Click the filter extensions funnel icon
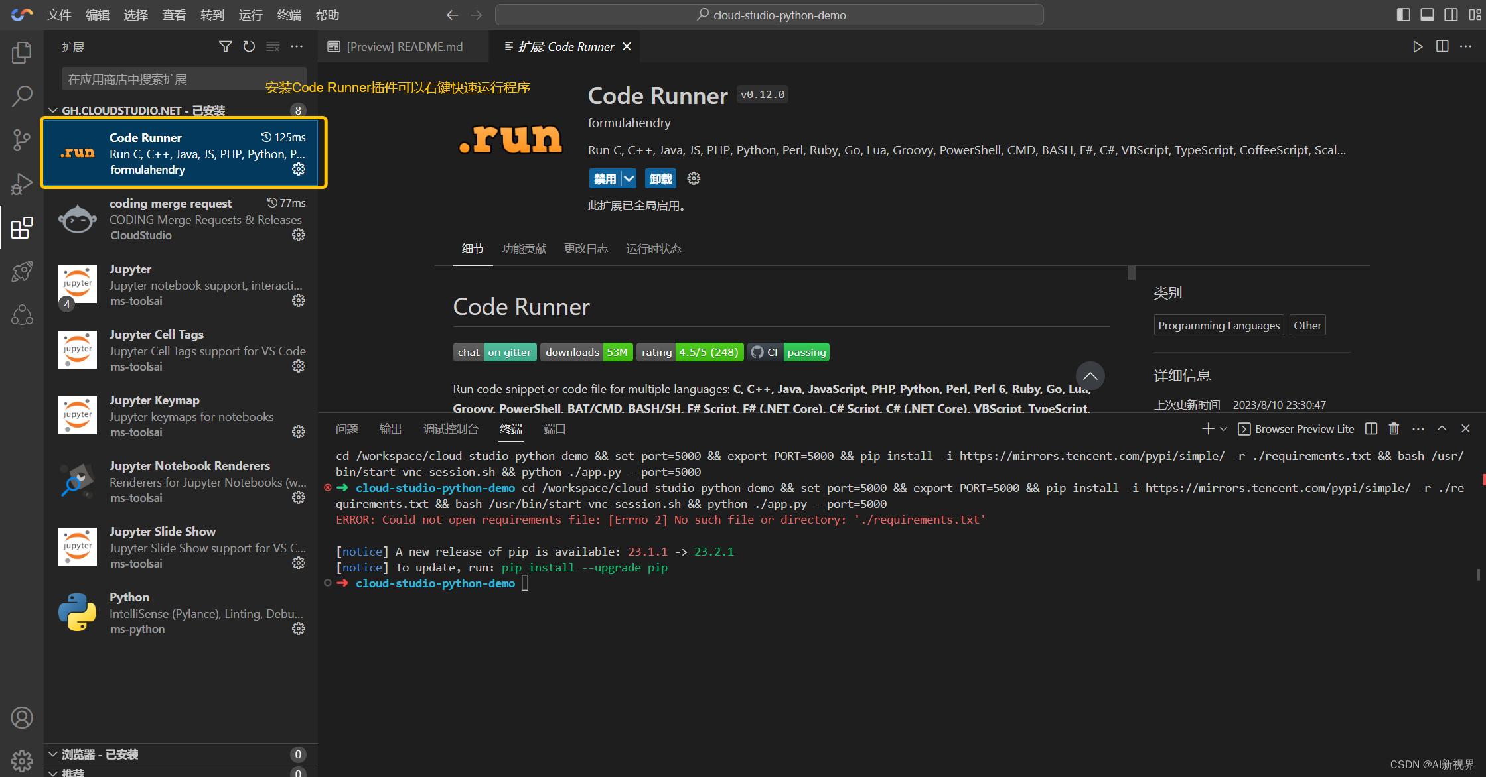 226,46
